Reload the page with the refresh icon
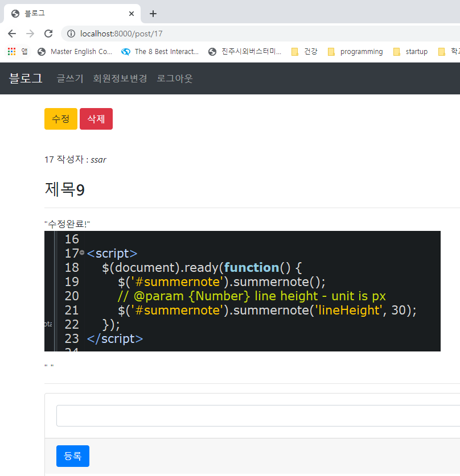 tap(48, 34)
